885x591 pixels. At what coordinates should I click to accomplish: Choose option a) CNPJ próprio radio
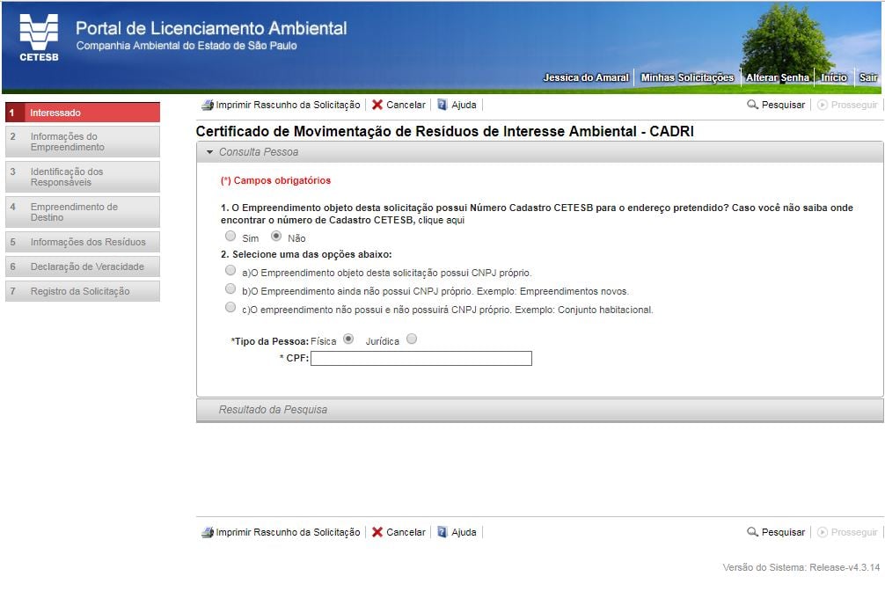[x=230, y=271]
